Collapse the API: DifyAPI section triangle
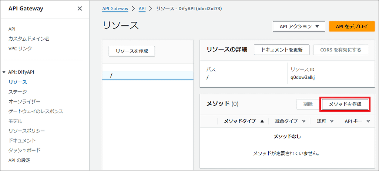This screenshot has height=171, width=379. click(4, 72)
